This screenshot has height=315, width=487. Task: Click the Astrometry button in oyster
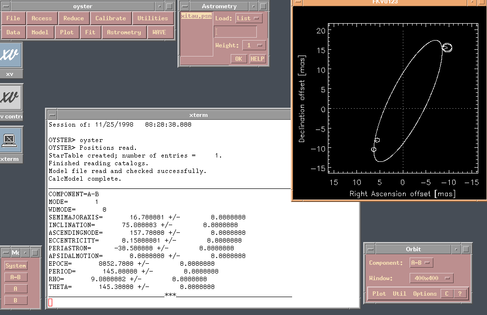pyautogui.click(x=124, y=32)
